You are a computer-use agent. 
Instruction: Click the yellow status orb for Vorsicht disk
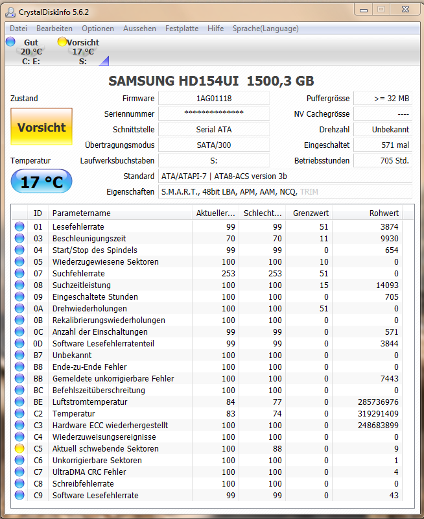(62, 42)
